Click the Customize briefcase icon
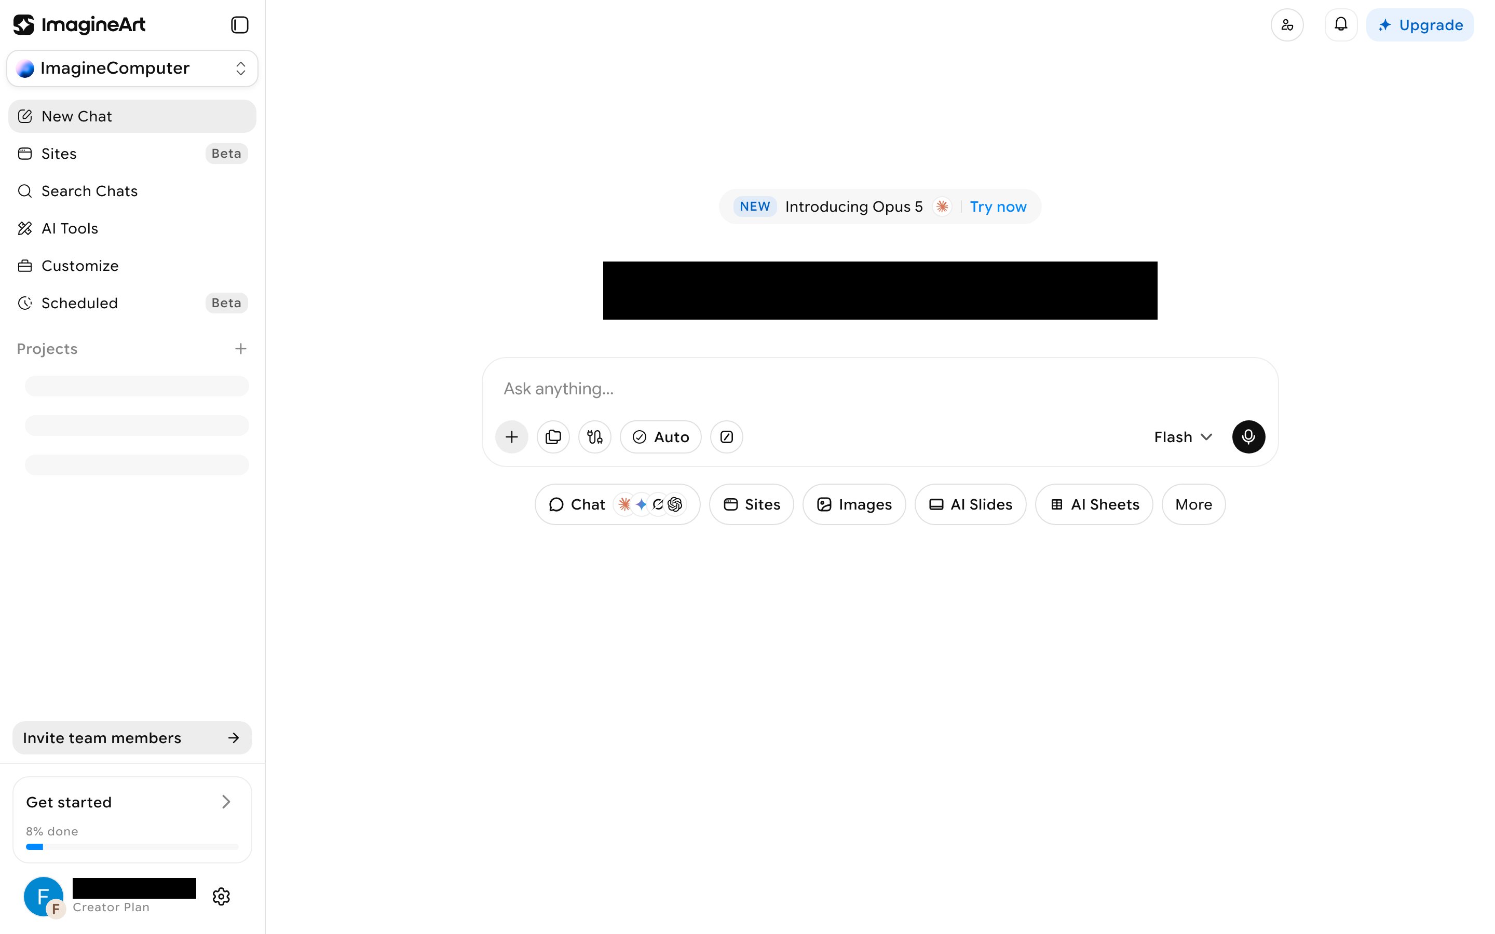This screenshot has width=1495, height=934. click(x=25, y=266)
